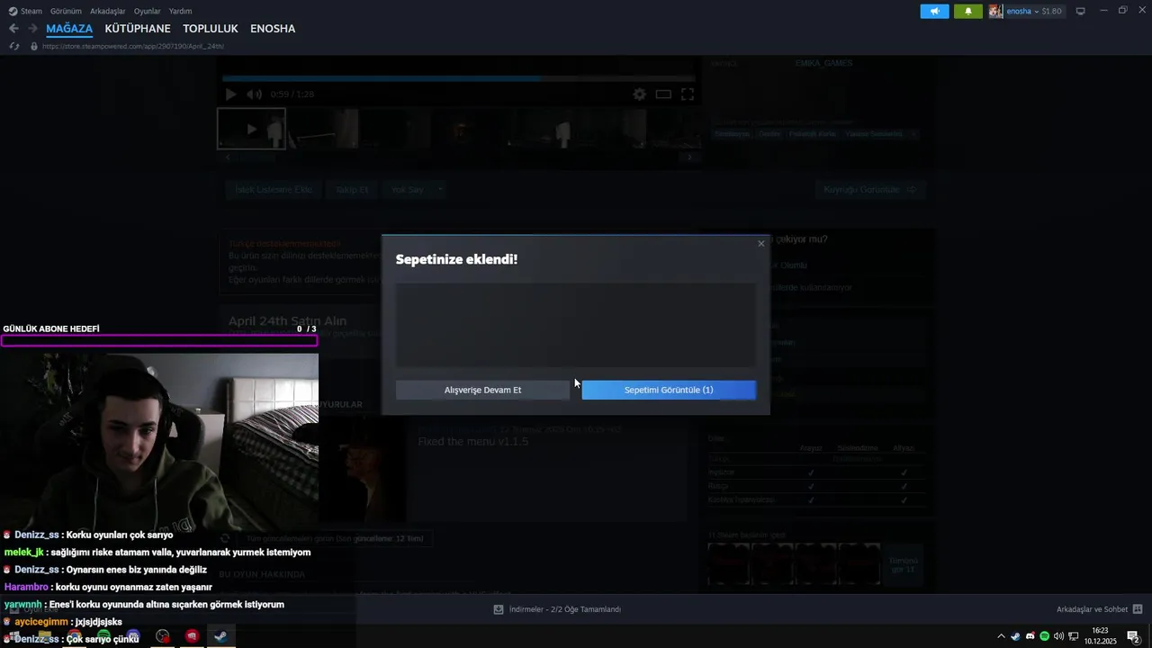Play the game trailer video
This screenshot has height=648, width=1152.
(230, 94)
